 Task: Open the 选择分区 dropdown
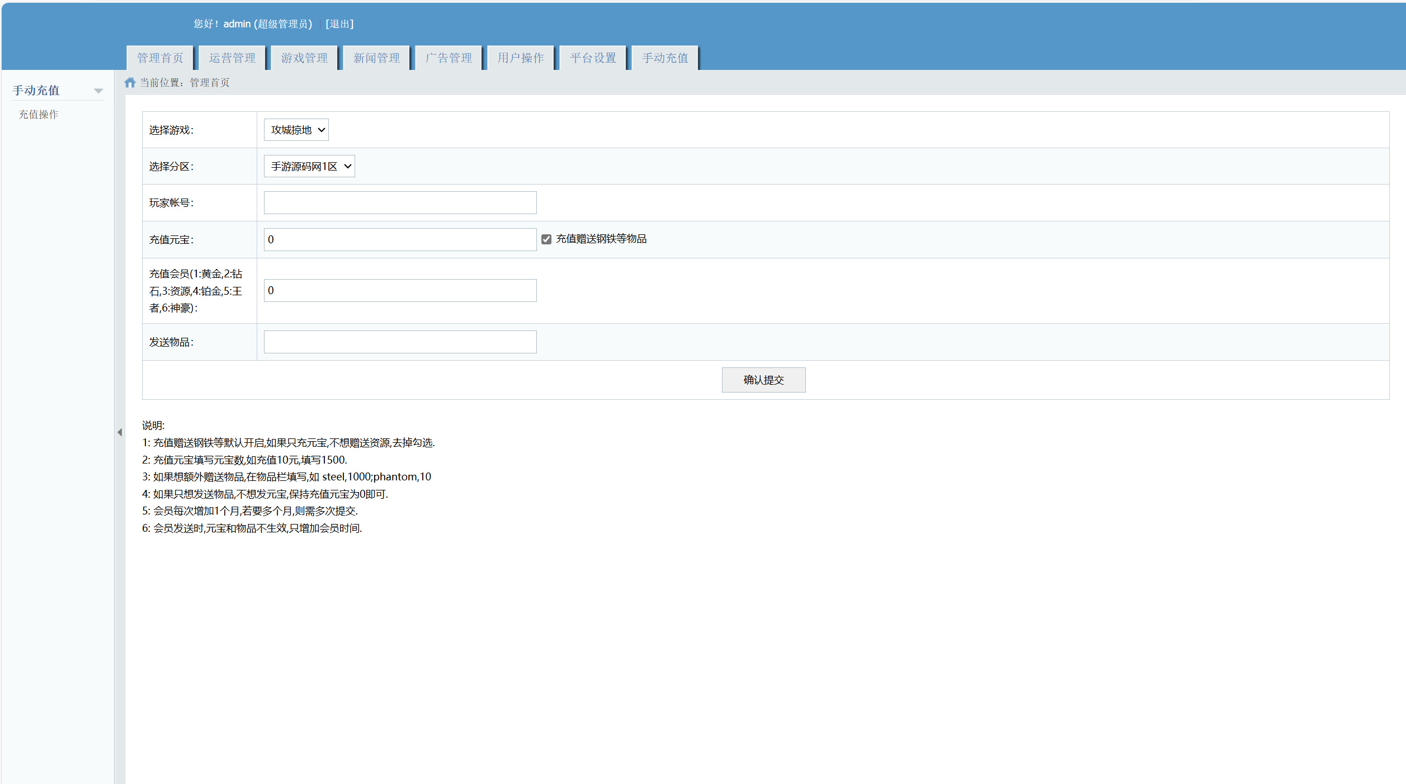(309, 166)
